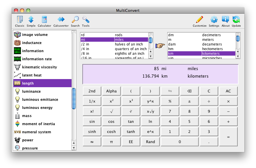Click the source units scroll up arrow
Image resolution: width=256 pixels, height=168 pixels.
150,51
